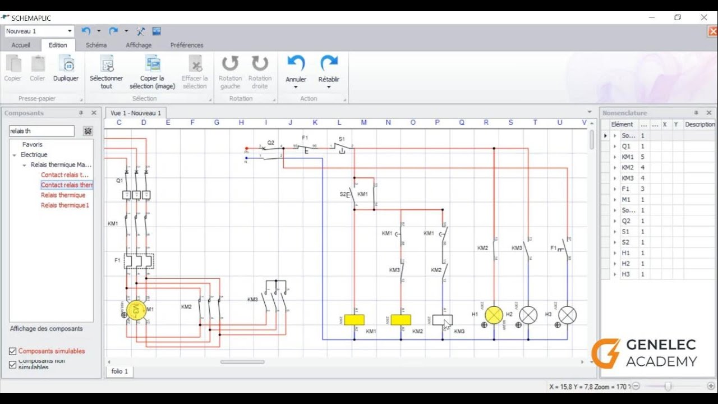The height and width of the screenshot is (404, 718).
Task: Open the Affichage ribbon tab
Action: coord(139,45)
